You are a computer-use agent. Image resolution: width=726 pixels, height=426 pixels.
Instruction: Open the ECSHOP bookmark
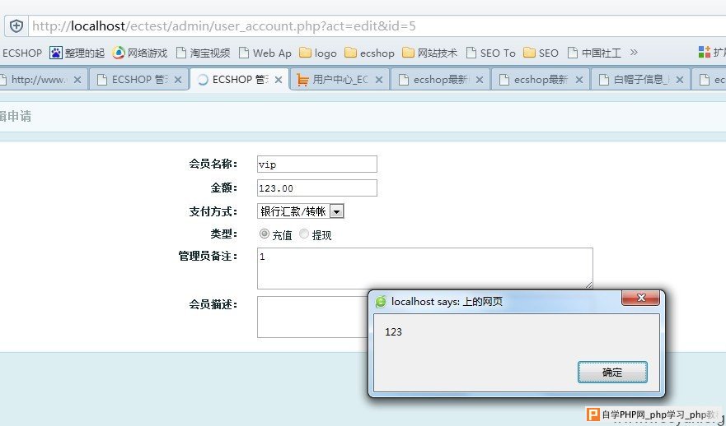tap(21, 53)
